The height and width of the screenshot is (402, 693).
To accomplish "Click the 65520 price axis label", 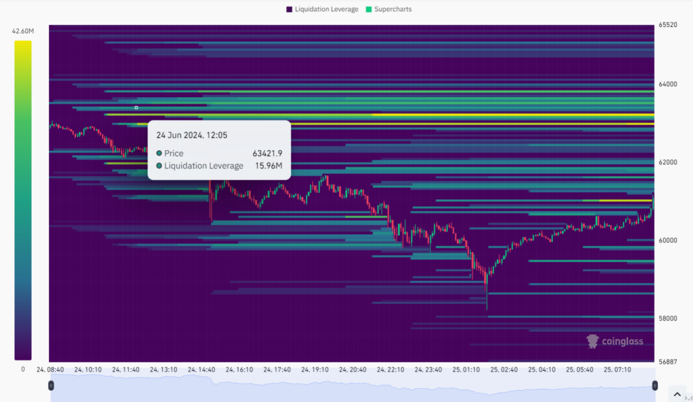I will 668,25.
